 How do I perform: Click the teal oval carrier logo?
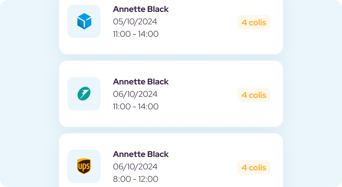(84, 94)
